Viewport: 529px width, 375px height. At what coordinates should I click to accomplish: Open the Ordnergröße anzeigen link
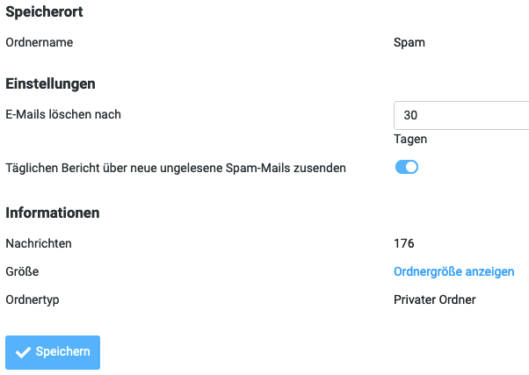[453, 271]
